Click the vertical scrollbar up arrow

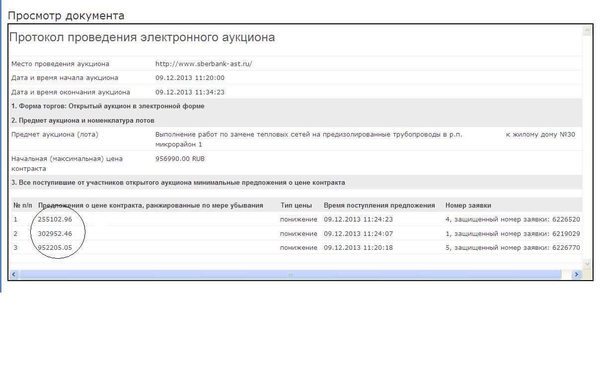click(587, 30)
